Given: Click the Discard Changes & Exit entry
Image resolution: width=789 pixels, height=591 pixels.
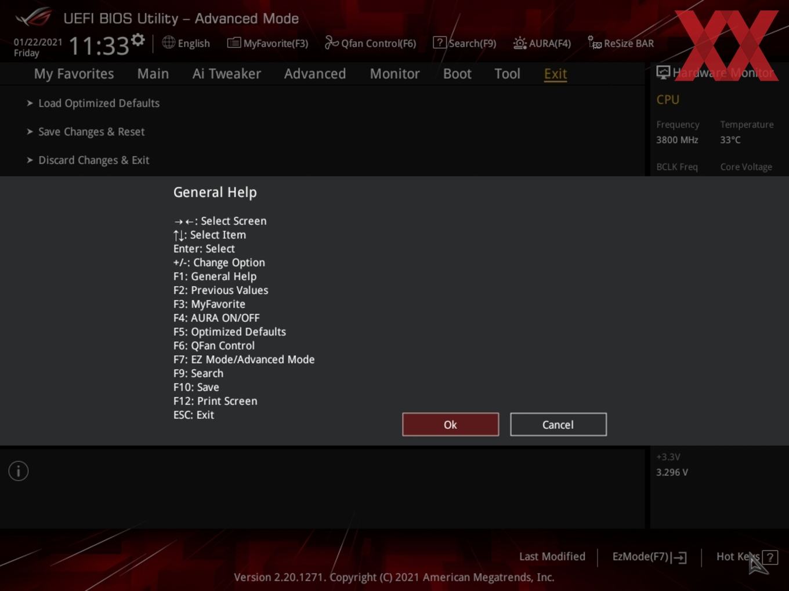Looking at the screenshot, I should coord(93,160).
